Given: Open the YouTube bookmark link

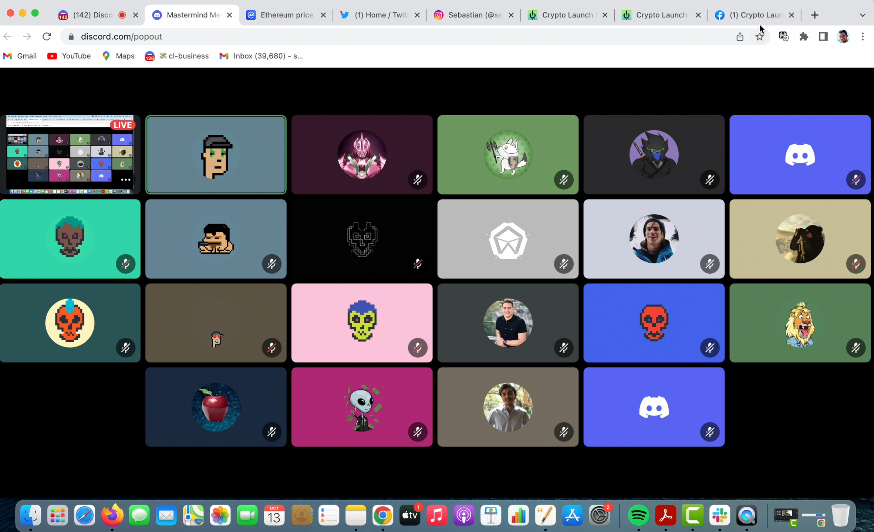Looking at the screenshot, I should 69,56.
